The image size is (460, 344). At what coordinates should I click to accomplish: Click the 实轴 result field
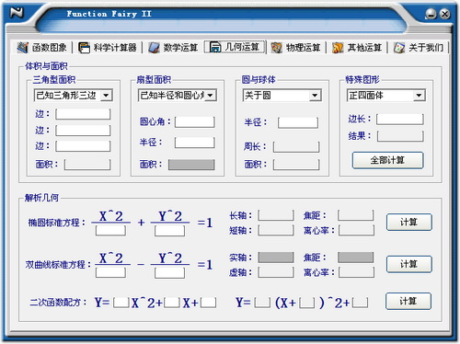click(x=276, y=258)
